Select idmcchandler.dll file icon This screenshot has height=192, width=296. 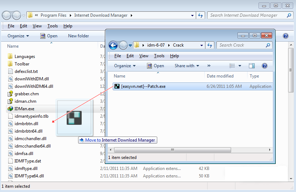(10, 139)
